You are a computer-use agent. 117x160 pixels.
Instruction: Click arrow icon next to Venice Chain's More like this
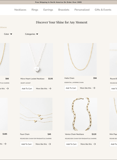click(95, 144)
